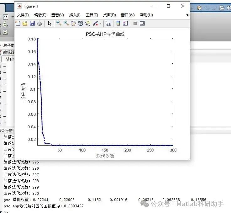Screen dimensions: 231x213
Task: Click the y-axis label 适应度值
Action: point(23,92)
